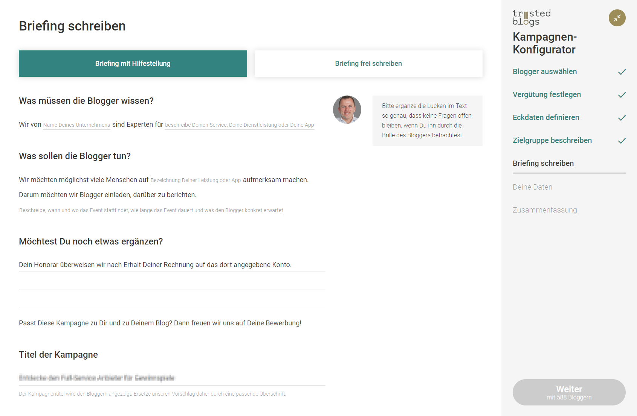
Task: Edit the Titel der Kampagne input
Action: (172, 378)
